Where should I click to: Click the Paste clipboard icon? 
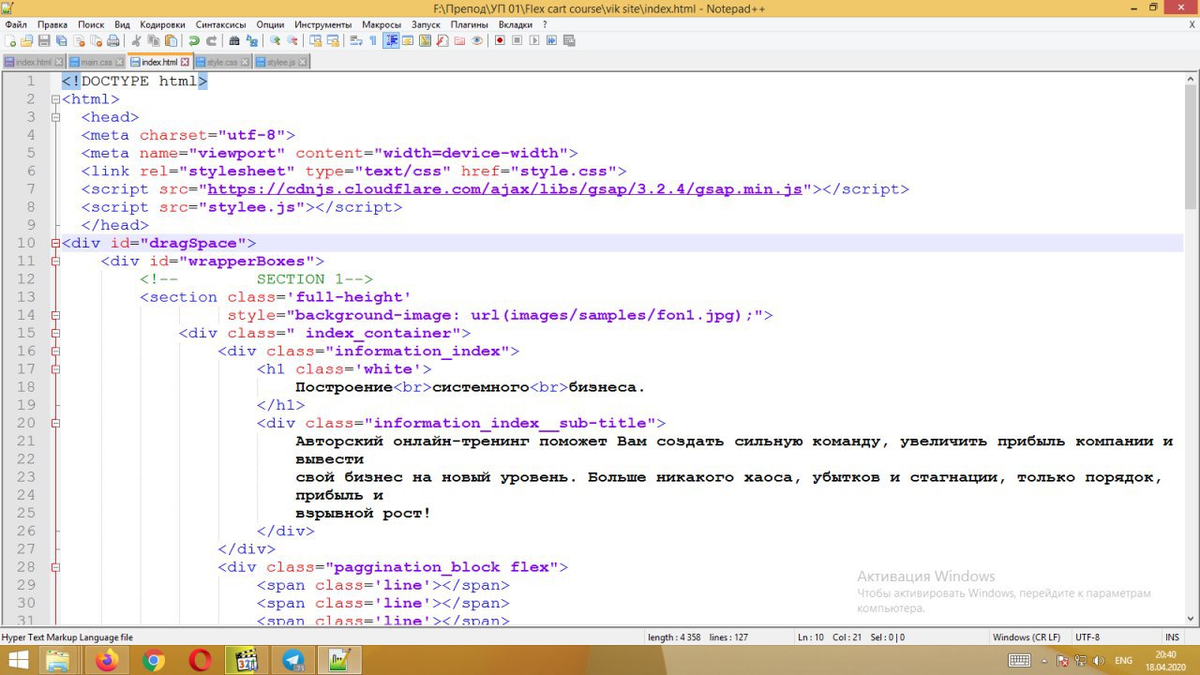coord(171,40)
